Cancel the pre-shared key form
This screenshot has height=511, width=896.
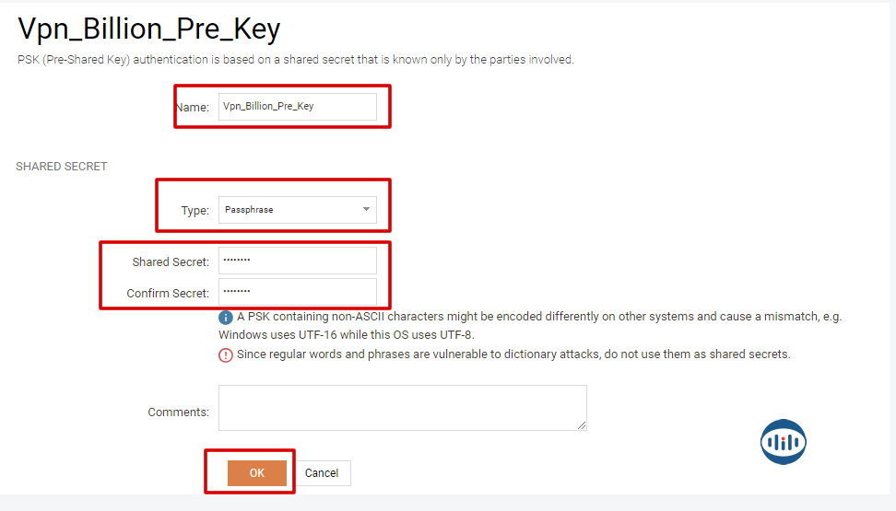pyautogui.click(x=322, y=473)
